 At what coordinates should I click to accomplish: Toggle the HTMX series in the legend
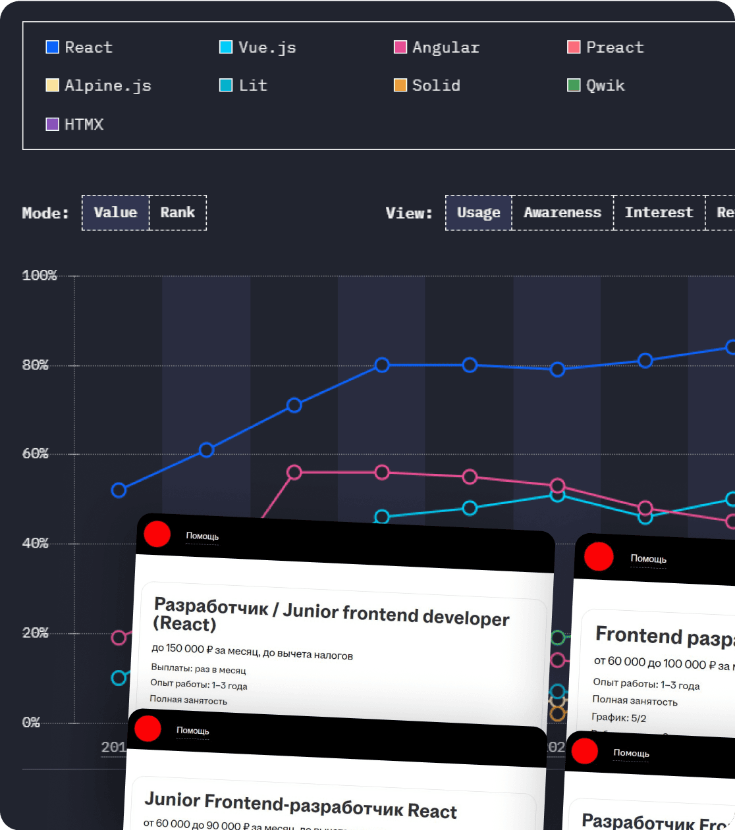75,124
